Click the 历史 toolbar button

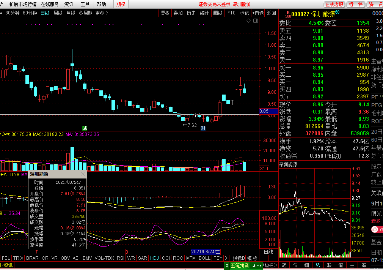[191, 13]
